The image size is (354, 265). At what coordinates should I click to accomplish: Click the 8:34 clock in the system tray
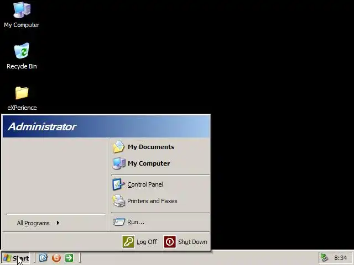pyautogui.click(x=341, y=258)
